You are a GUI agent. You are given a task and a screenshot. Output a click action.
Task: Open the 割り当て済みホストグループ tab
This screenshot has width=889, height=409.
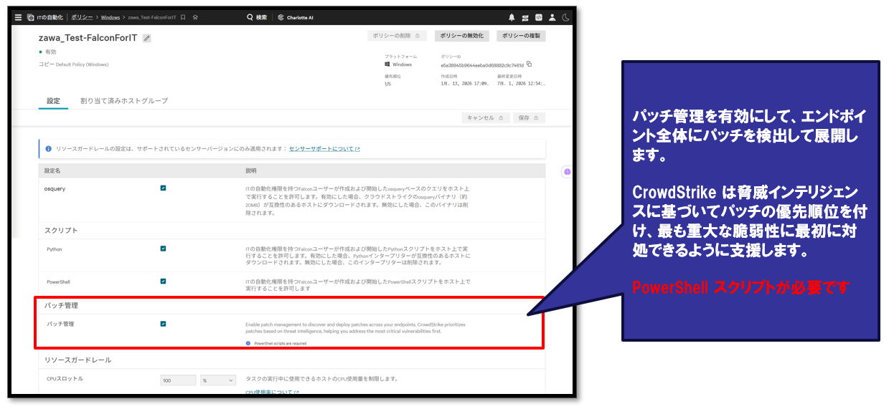(124, 101)
